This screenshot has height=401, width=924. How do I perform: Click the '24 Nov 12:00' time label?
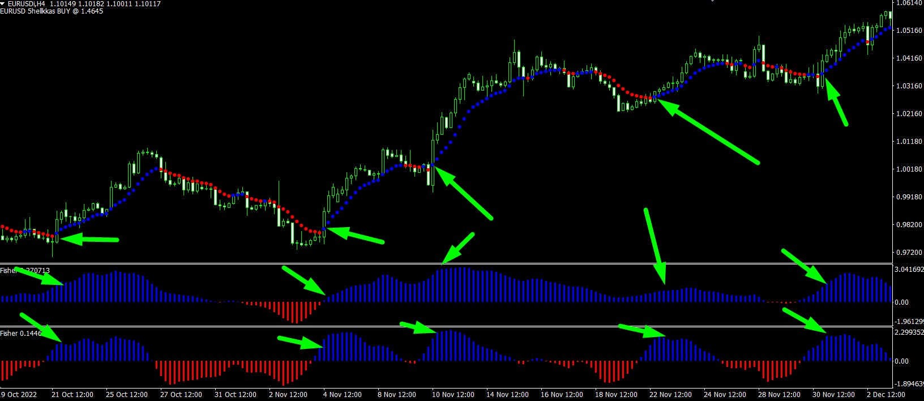point(725,395)
